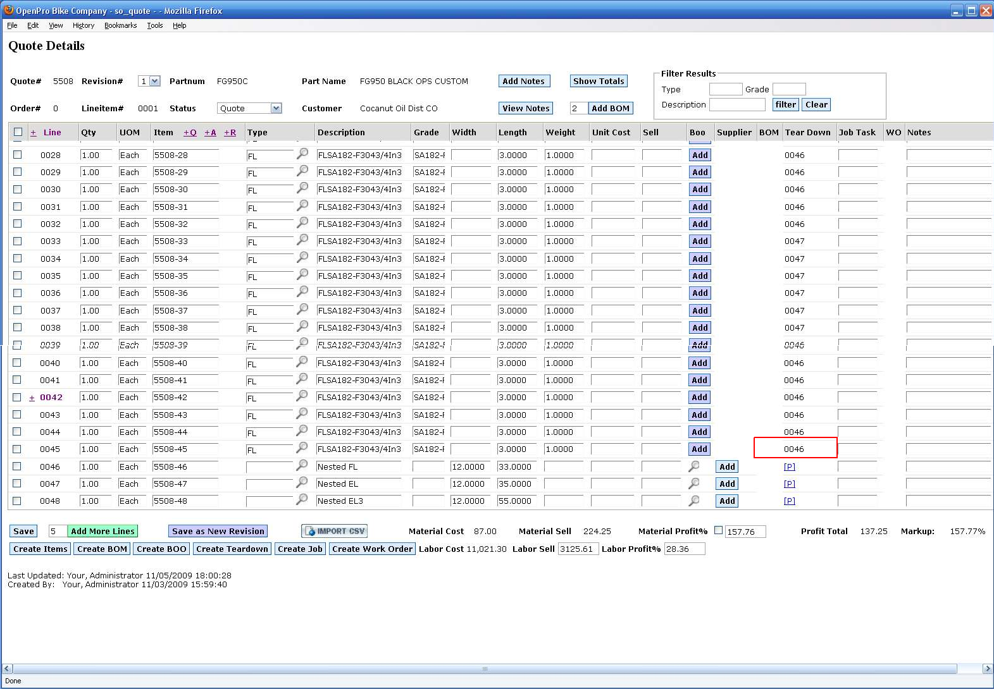Click the Boo magnifier icon on line 0048
994x689 pixels.
[694, 500]
